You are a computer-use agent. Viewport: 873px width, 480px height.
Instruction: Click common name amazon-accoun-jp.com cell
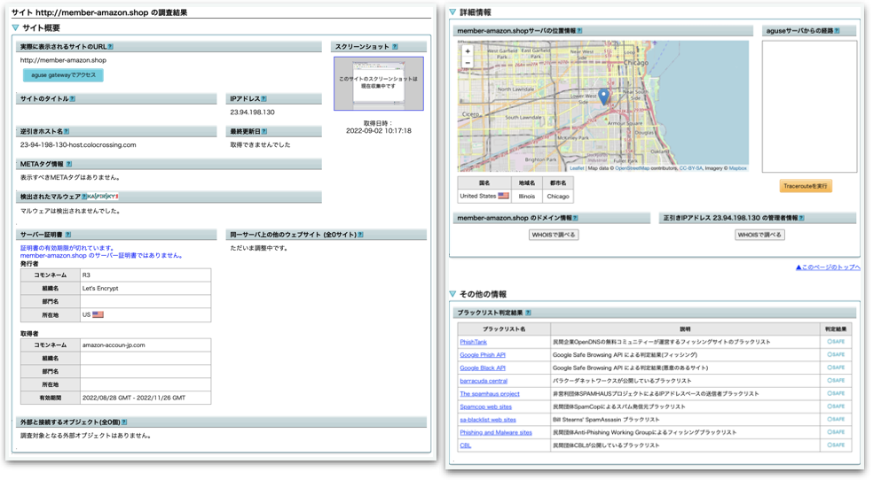[145, 345]
